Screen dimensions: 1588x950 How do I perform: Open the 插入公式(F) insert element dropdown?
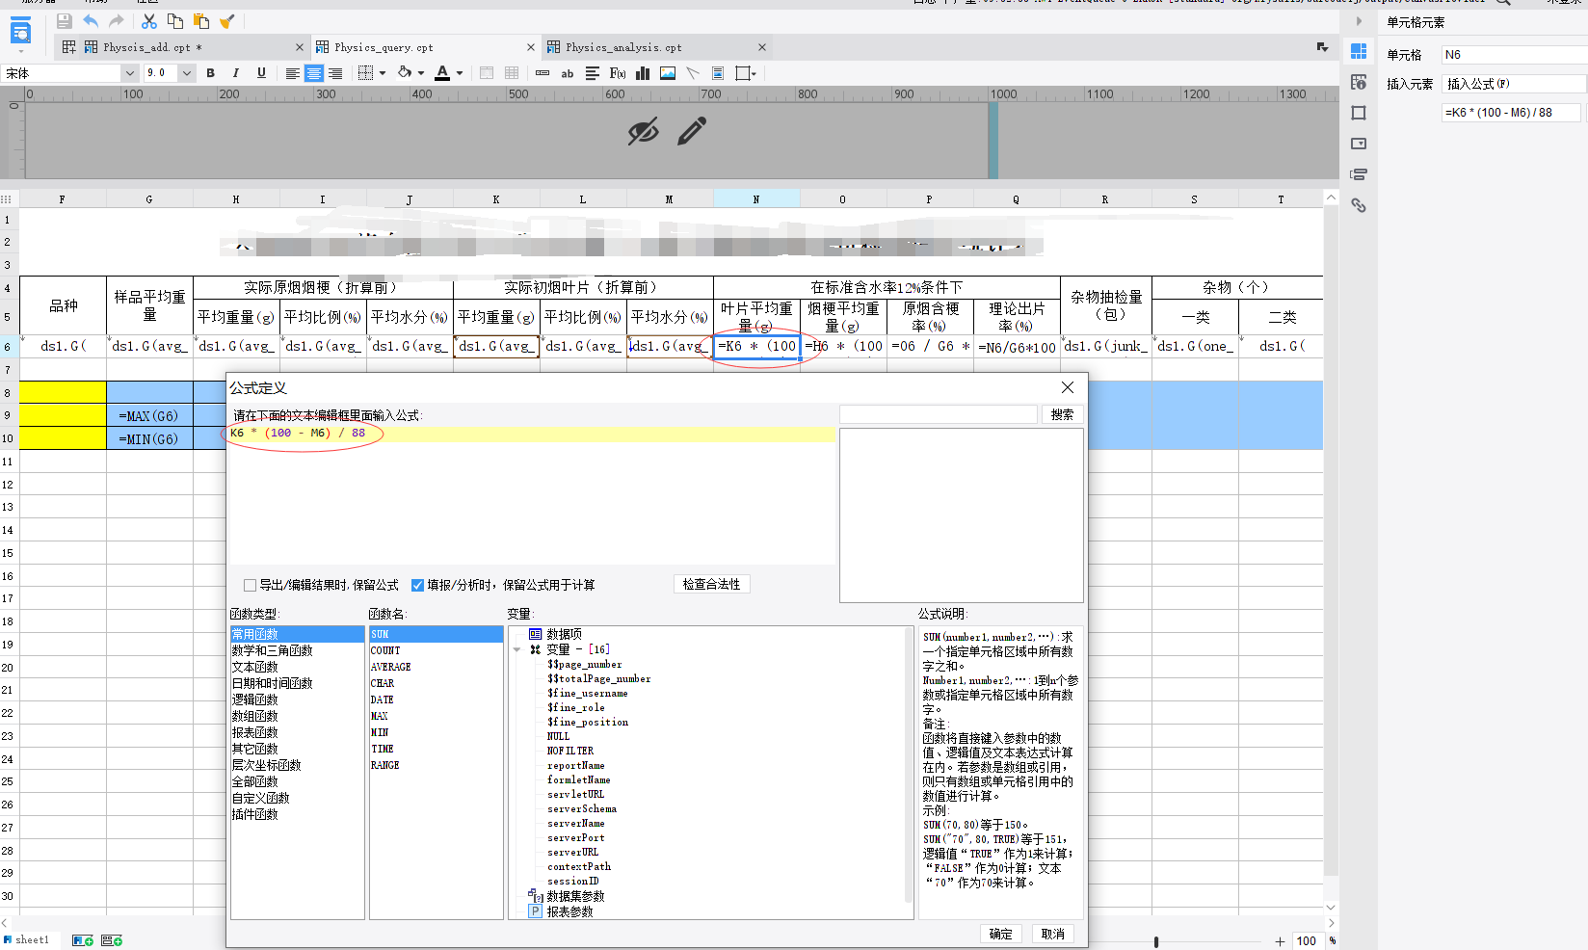(1514, 84)
